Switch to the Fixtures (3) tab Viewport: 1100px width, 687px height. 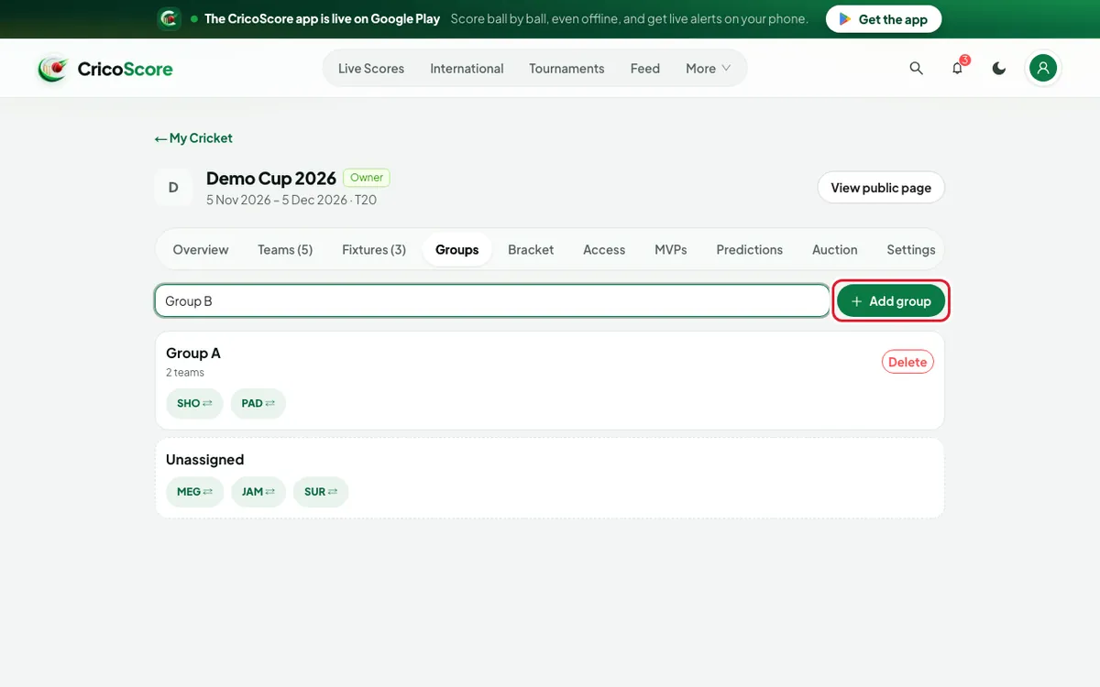[x=374, y=249]
